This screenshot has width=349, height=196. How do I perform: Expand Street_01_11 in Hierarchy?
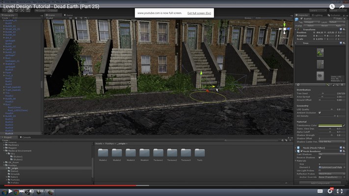(4, 29)
